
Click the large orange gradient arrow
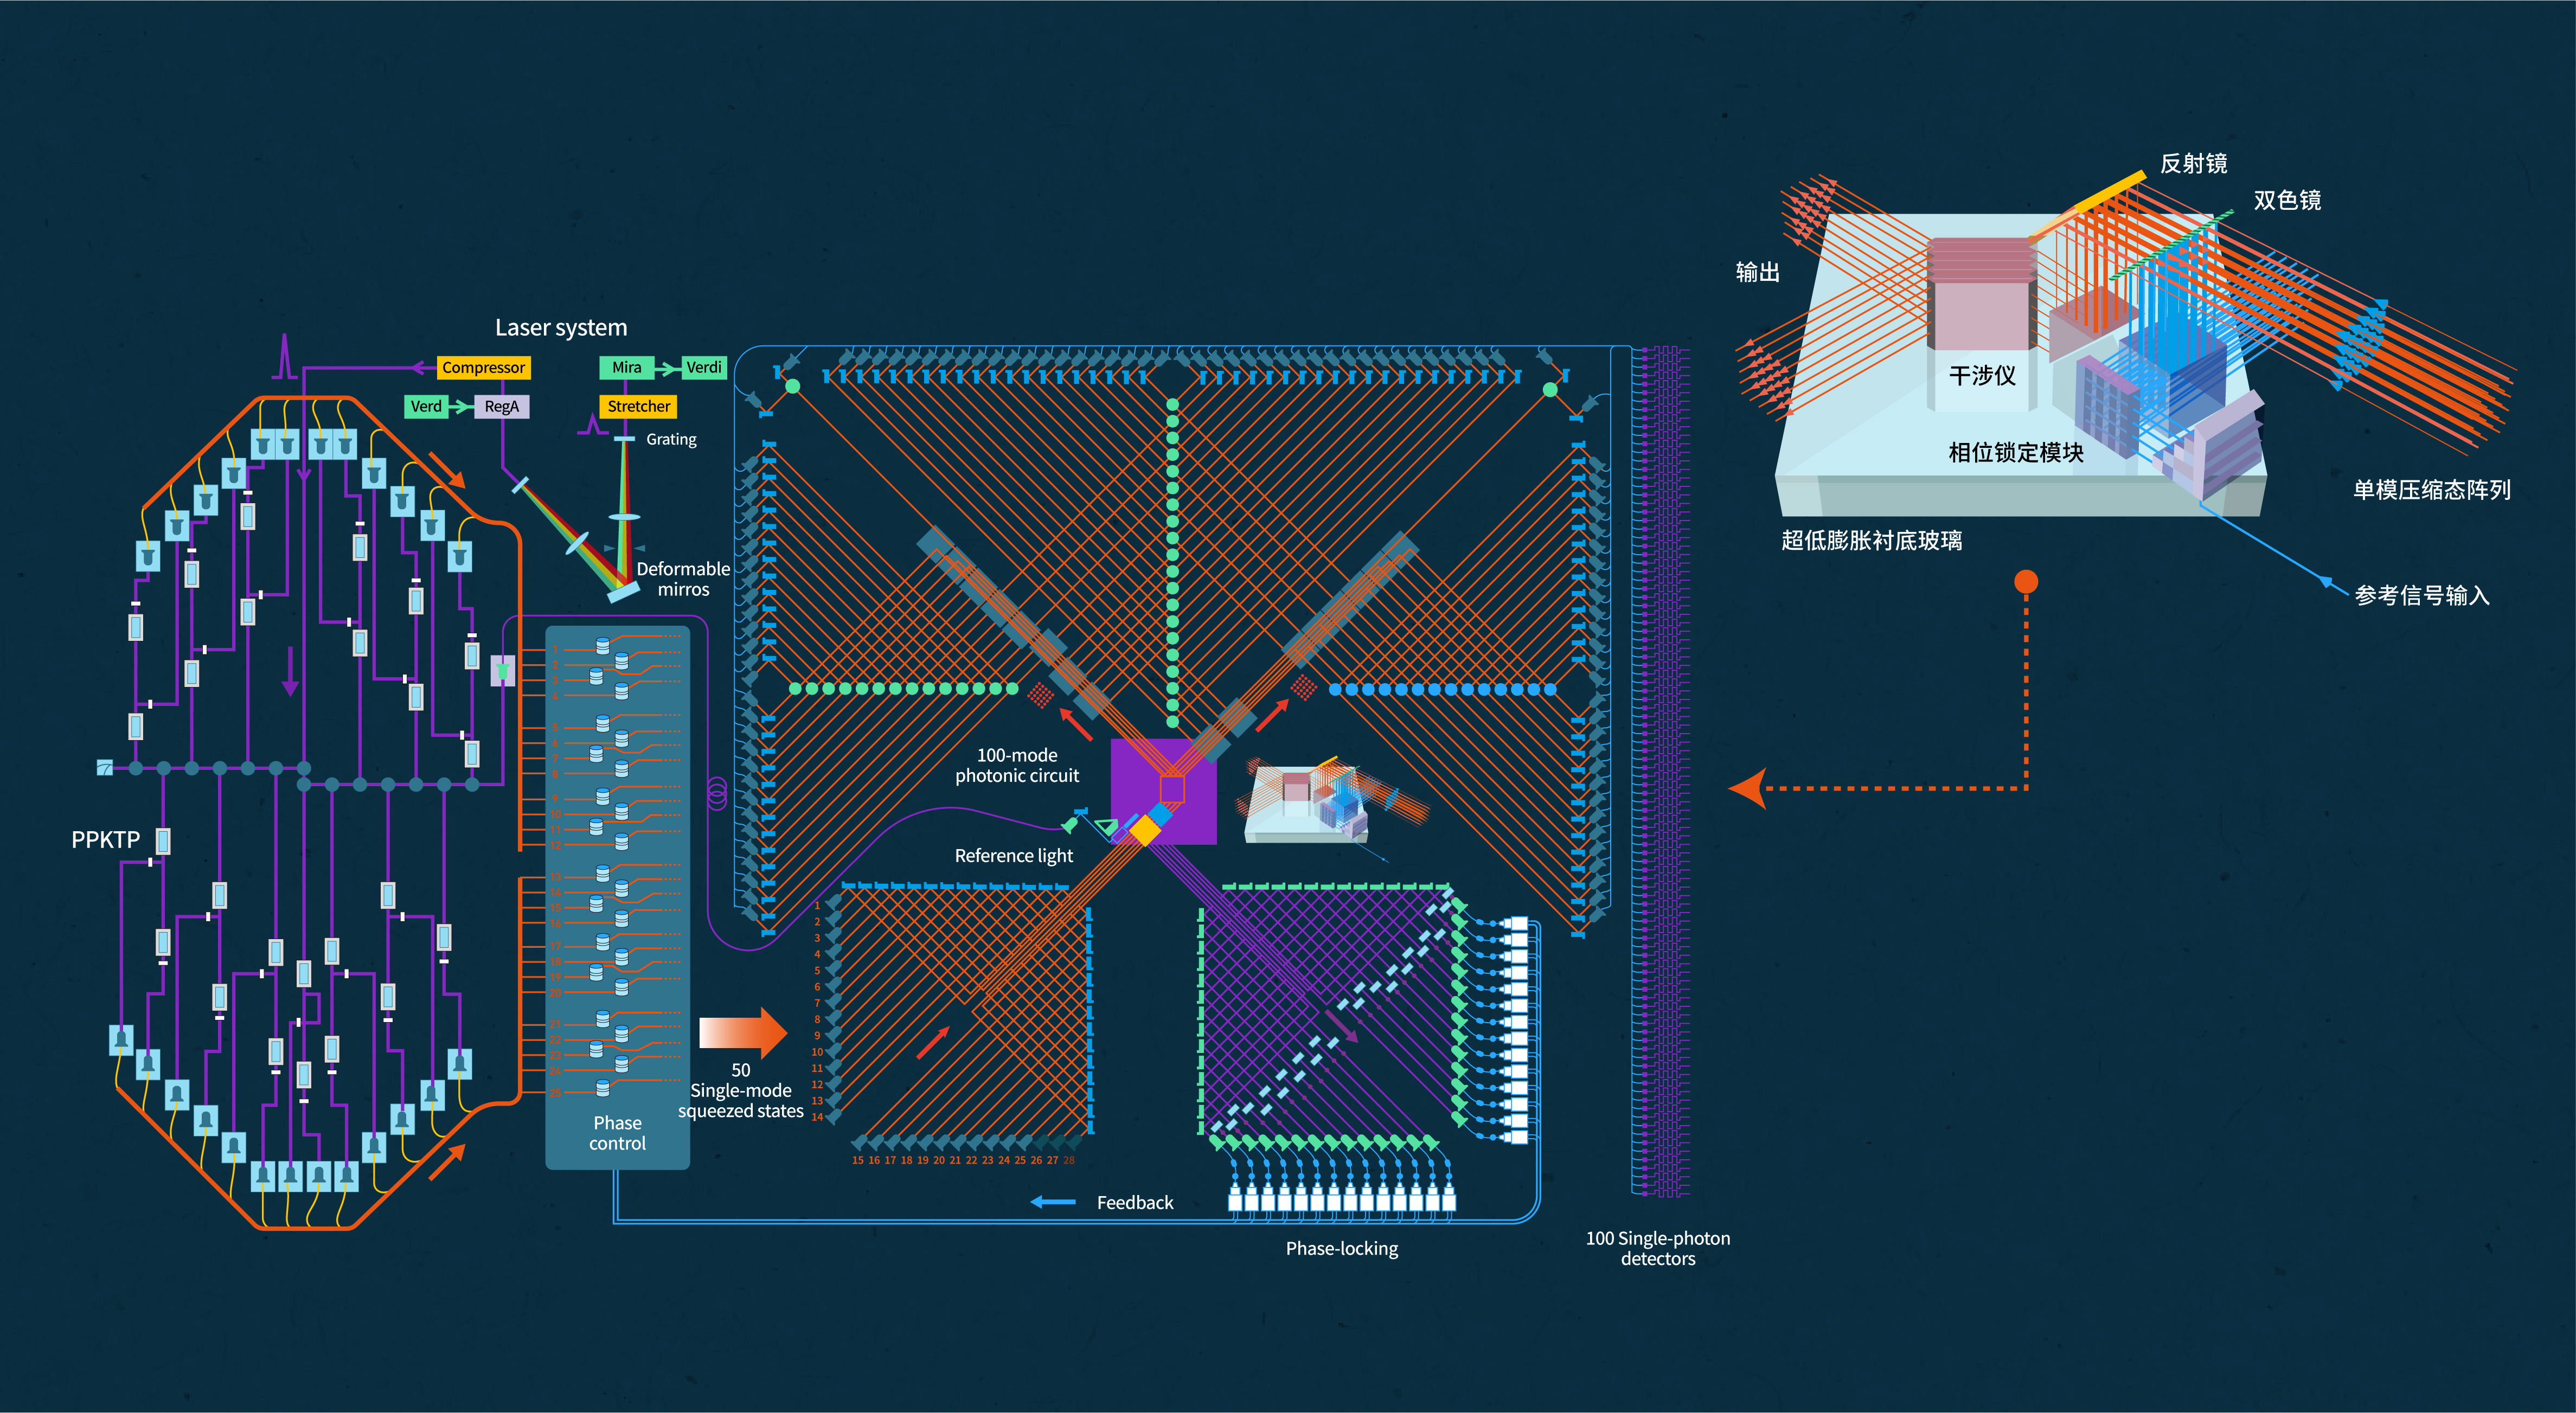[743, 1033]
